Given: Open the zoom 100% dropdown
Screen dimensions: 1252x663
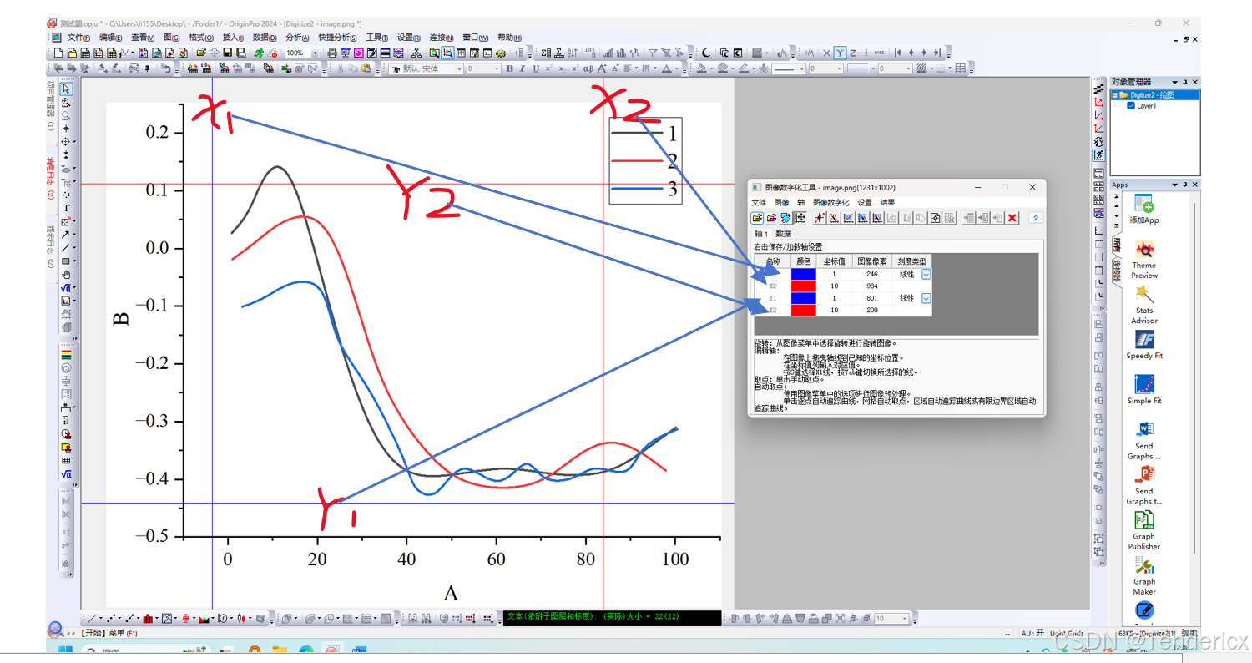Looking at the screenshot, I should tap(314, 53).
